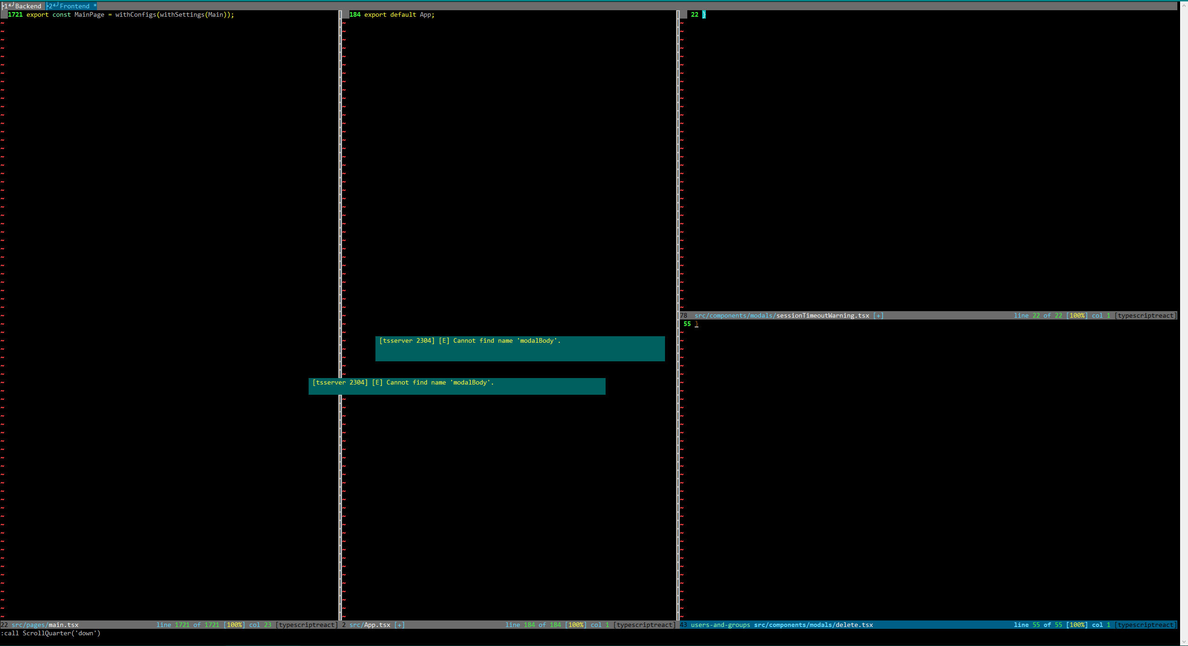Click the tsserver 2304 modalBody error popup

[519, 348]
